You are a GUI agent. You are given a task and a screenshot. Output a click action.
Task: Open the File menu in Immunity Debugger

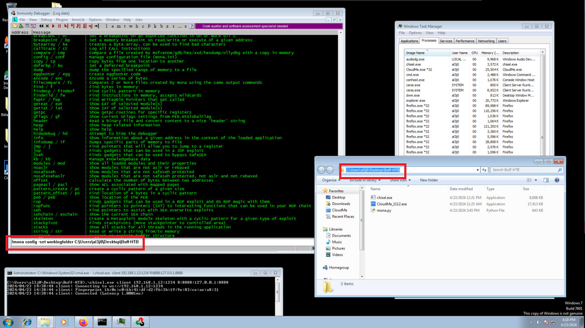point(22,20)
